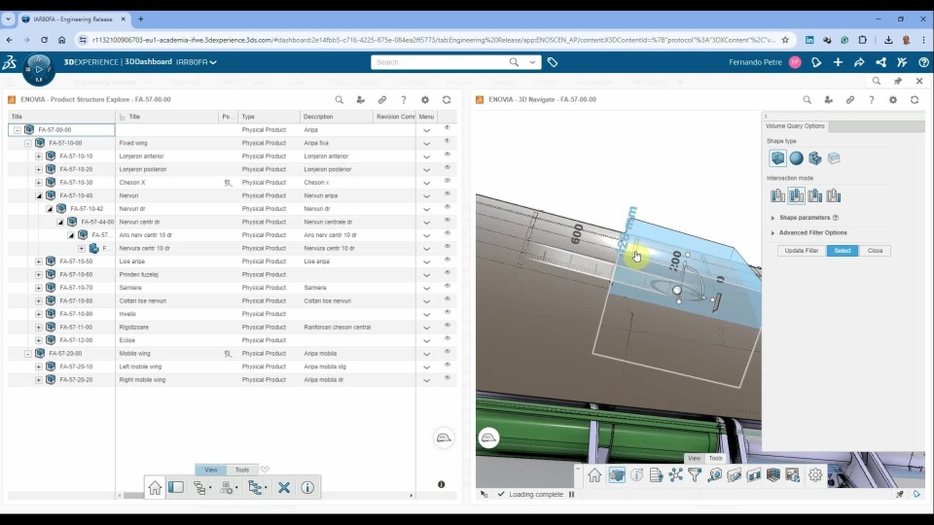The image size is (934, 525).
Task: Open information icon in Product Structure toolbar
Action: [x=307, y=487]
